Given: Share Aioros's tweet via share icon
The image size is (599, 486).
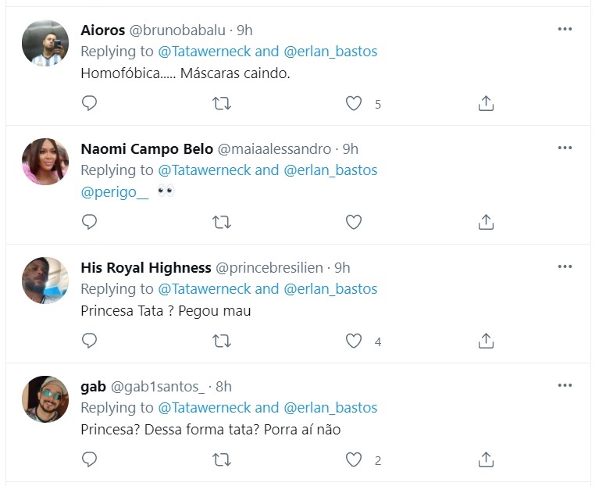Looking at the screenshot, I should pyautogui.click(x=485, y=103).
